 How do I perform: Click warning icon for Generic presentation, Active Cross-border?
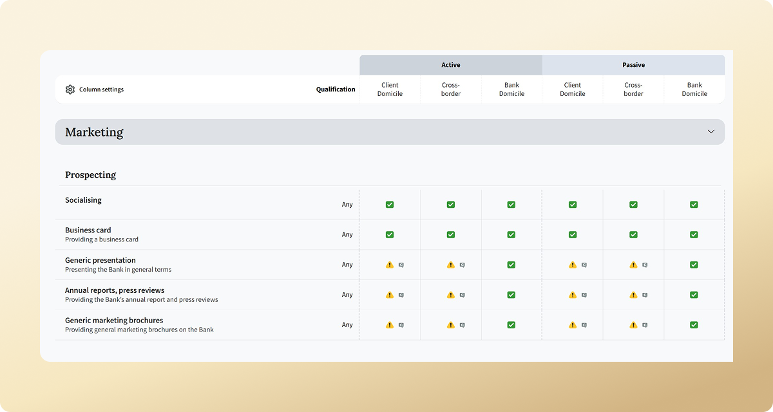pos(450,265)
